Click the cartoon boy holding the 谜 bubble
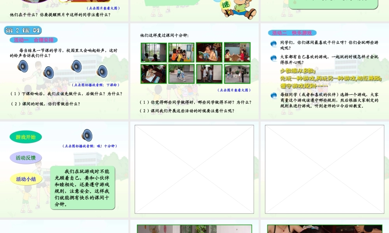 pos(238,9)
